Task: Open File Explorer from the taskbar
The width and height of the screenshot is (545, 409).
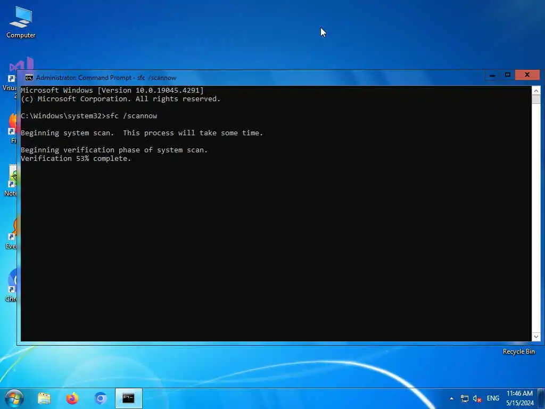Action: pyautogui.click(x=44, y=398)
